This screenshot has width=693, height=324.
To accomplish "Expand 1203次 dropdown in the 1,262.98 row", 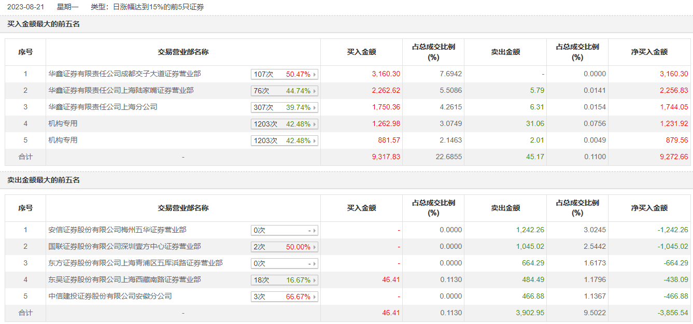I will click(x=285, y=124).
